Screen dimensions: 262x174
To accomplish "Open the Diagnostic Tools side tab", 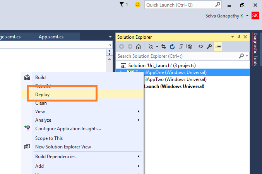I will point(255,50).
